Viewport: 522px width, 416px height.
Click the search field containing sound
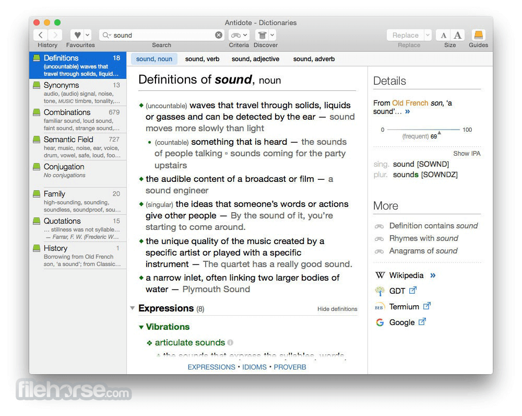tap(161, 35)
